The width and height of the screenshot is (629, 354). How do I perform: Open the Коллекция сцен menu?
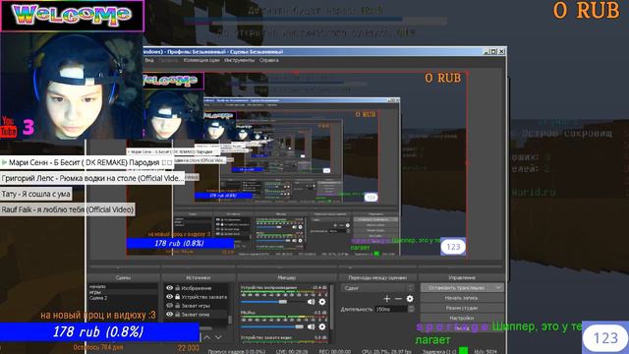(x=200, y=60)
